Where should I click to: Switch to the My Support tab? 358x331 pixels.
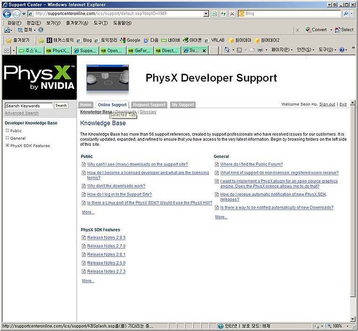coord(182,105)
